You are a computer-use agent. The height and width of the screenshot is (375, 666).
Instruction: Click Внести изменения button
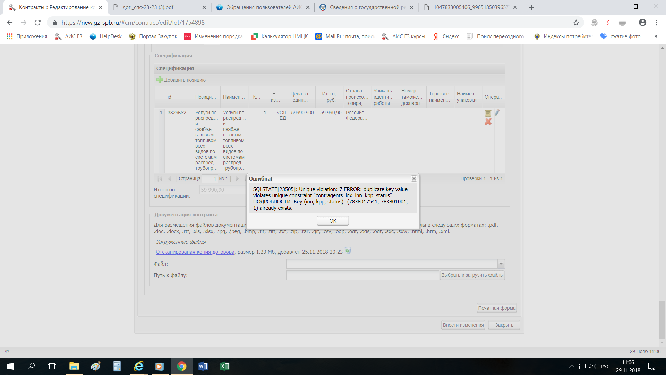tap(463, 325)
